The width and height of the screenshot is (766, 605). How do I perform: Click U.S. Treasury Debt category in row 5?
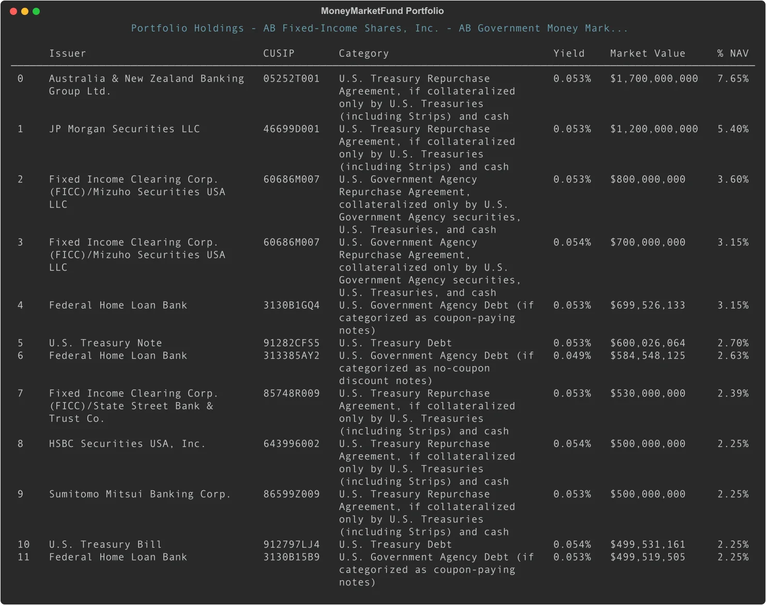[395, 343]
